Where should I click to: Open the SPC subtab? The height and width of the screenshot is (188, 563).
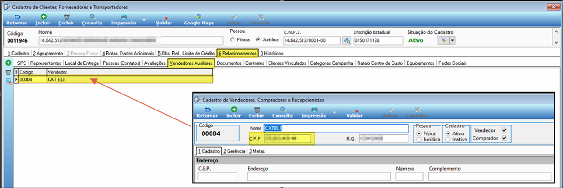point(22,63)
